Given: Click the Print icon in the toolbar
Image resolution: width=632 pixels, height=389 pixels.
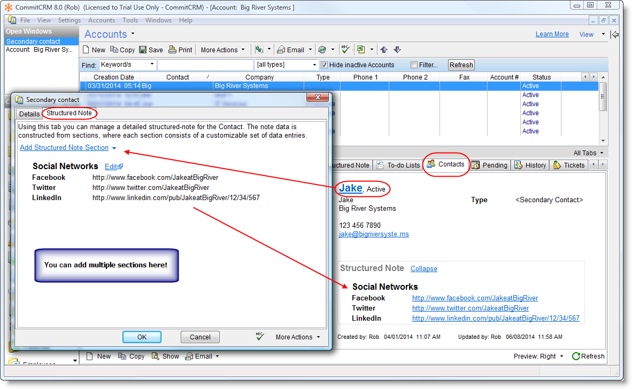Looking at the screenshot, I should tap(172, 50).
